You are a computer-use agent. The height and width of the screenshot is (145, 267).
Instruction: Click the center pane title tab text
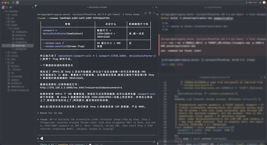[97, 7]
